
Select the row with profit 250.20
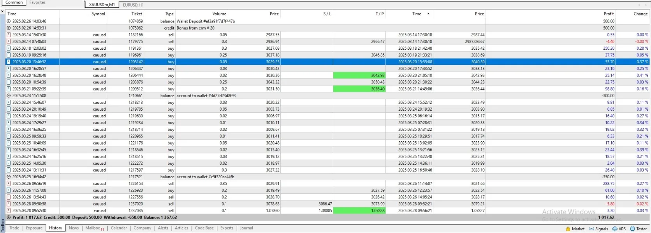tap(327, 49)
